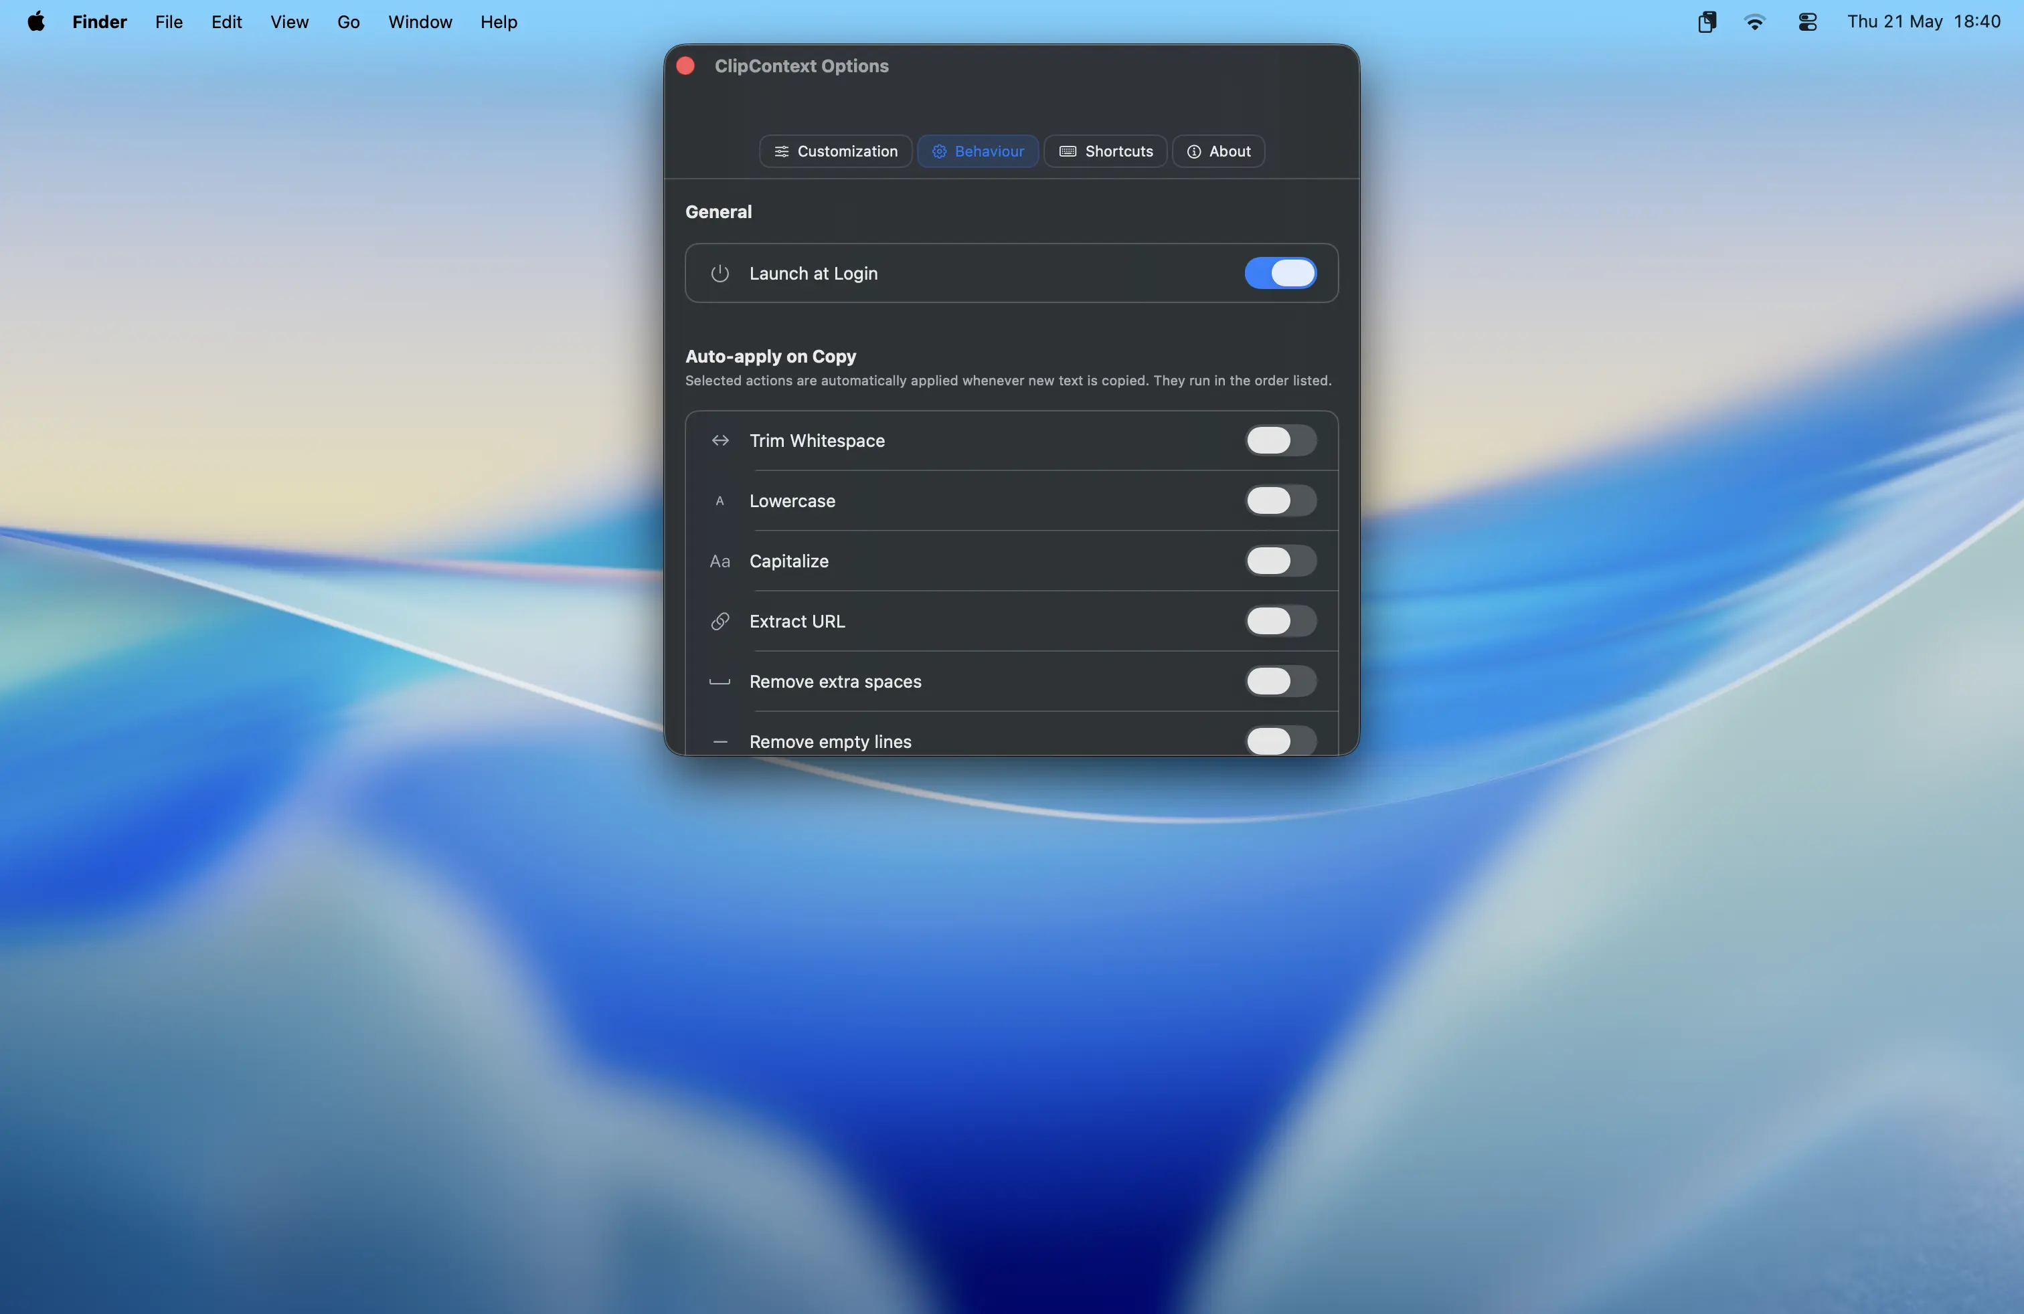Click the info icon in the About tab
The height and width of the screenshot is (1314, 2024).
pyautogui.click(x=1193, y=151)
